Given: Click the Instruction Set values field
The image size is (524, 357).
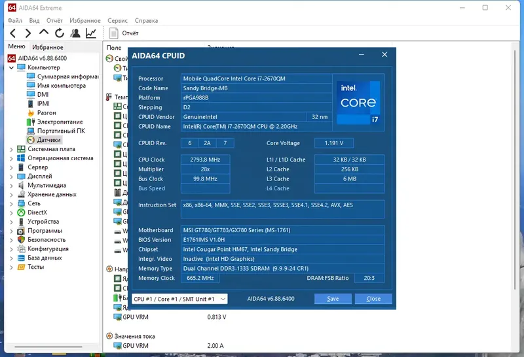Looking at the screenshot, I should pyautogui.click(x=282, y=209).
